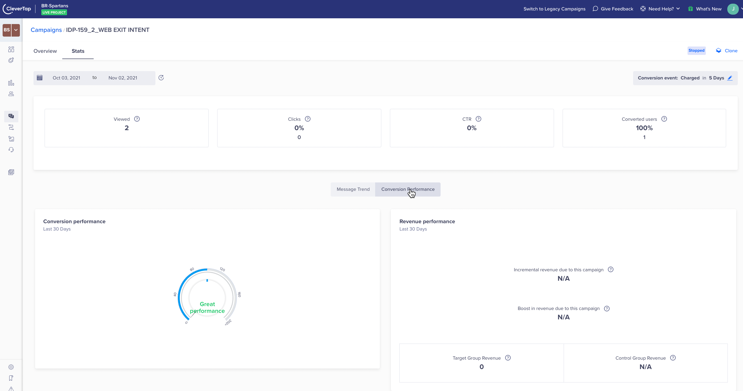The width and height of the screenshot is (743, 391).
Task: Click the journeys flow sidebar icon
Action: point(11,127)
